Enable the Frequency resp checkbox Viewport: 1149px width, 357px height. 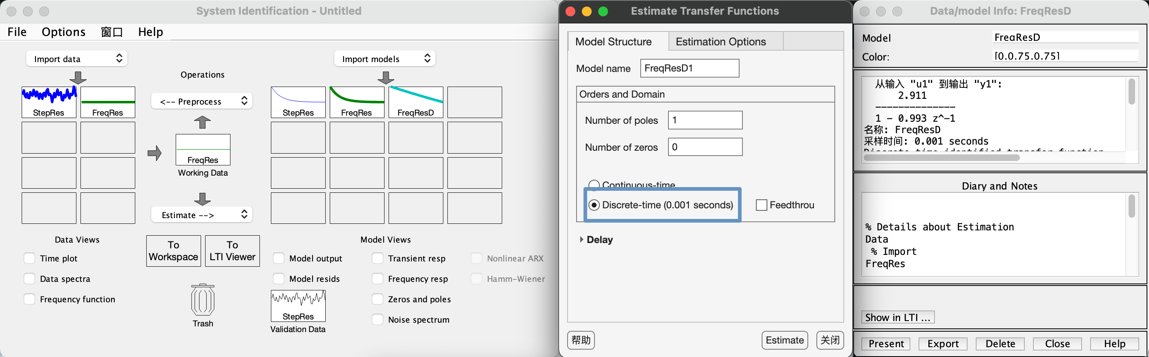[378, 279]
